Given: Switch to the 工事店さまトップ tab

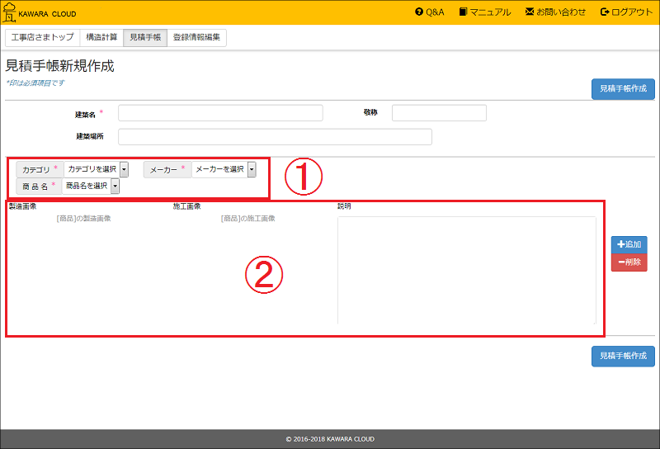Looking at the screenshot, I should [x=42, y=38].
